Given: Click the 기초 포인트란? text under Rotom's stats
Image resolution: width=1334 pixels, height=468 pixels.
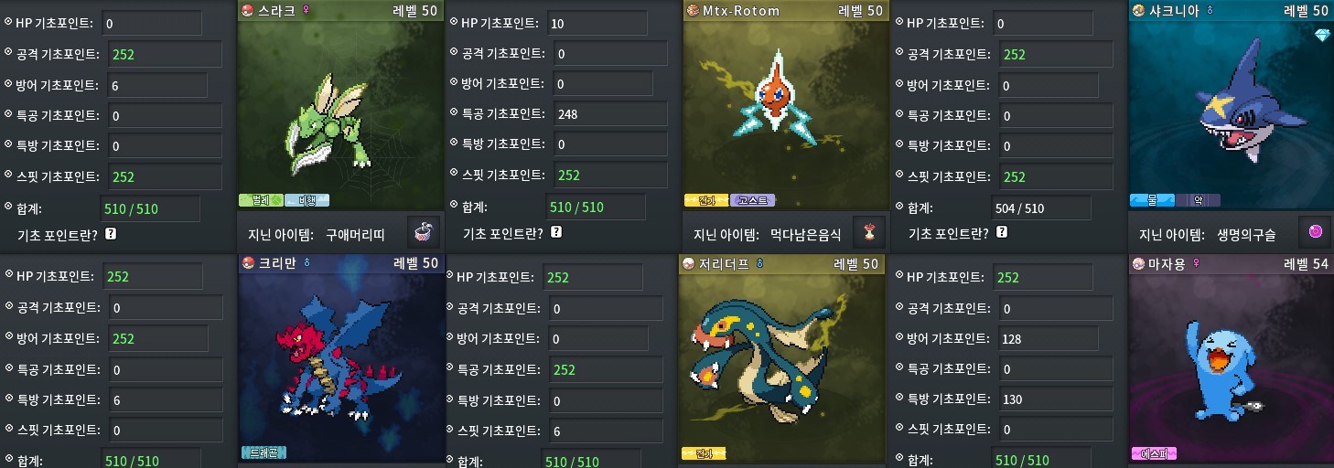Looking at the screenshot, I should tap(502, 233).
